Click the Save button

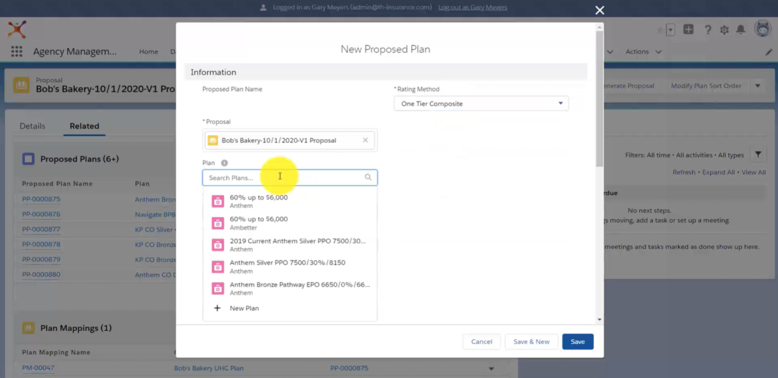[577, 342]
